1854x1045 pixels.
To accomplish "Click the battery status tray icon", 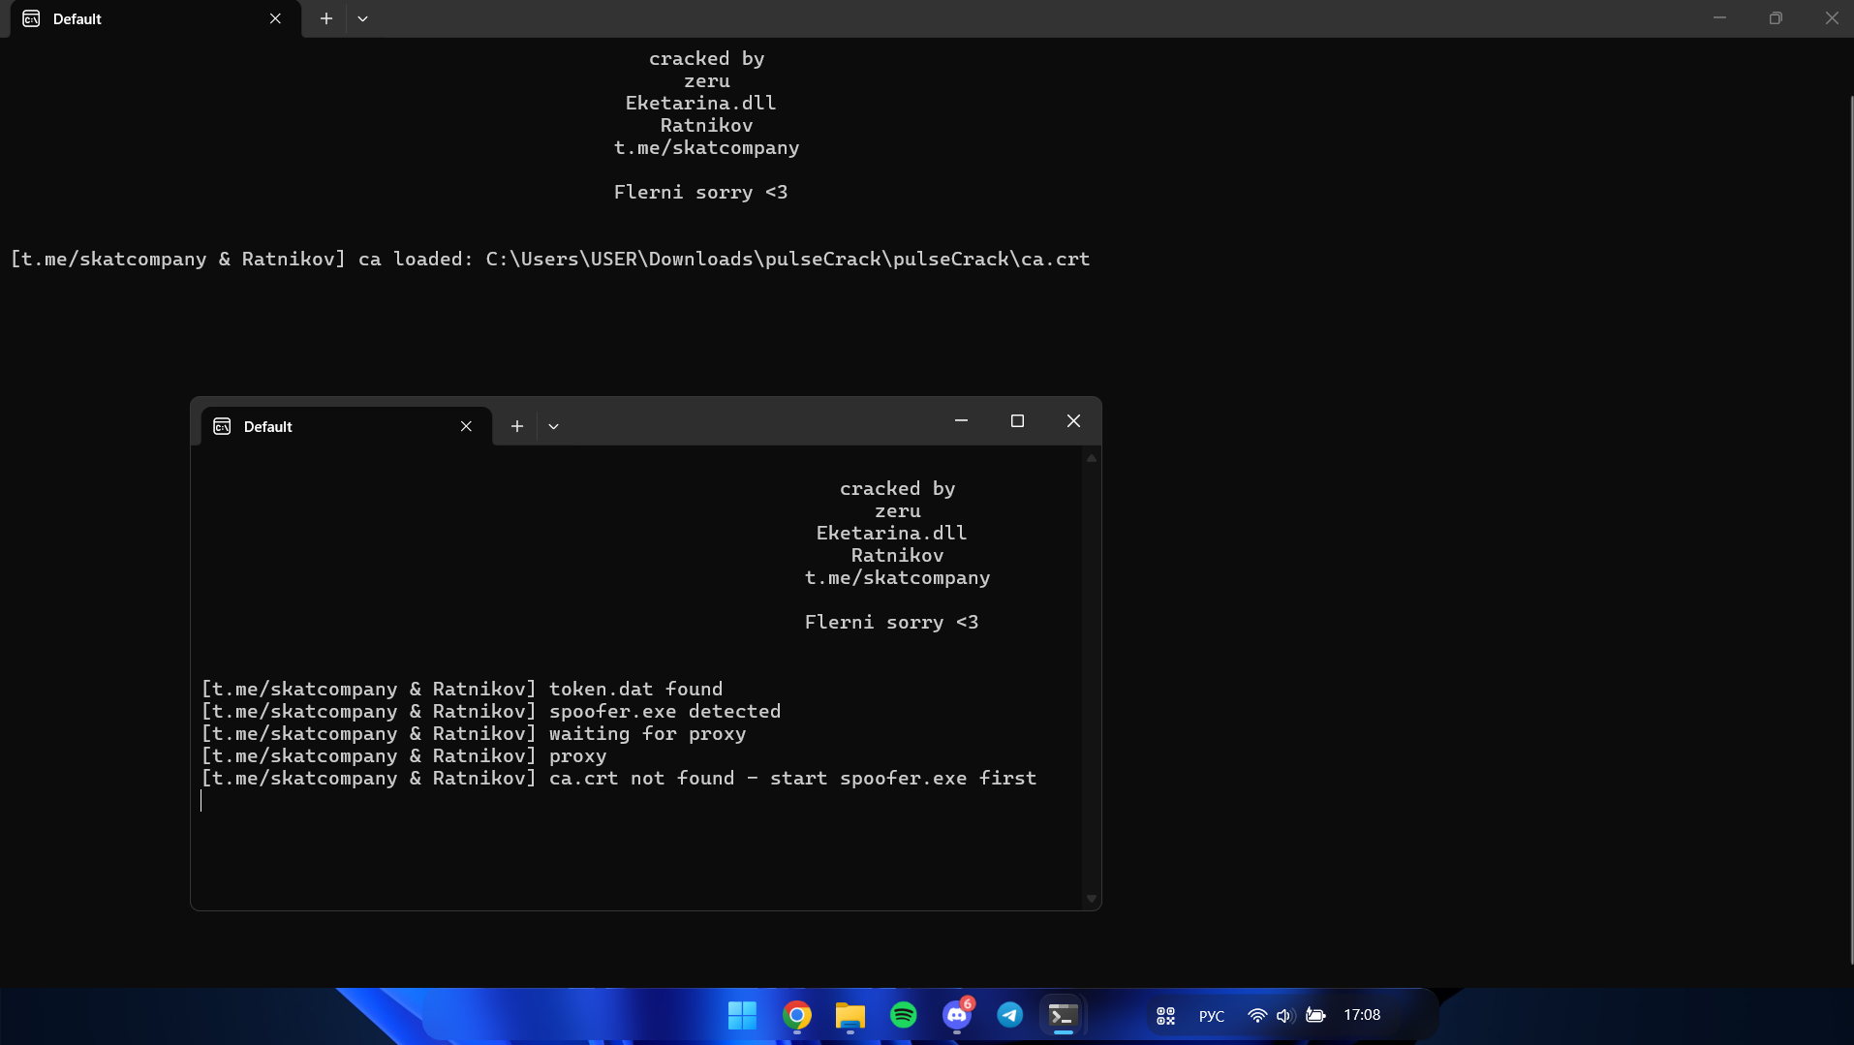I will point(1315,1016).
